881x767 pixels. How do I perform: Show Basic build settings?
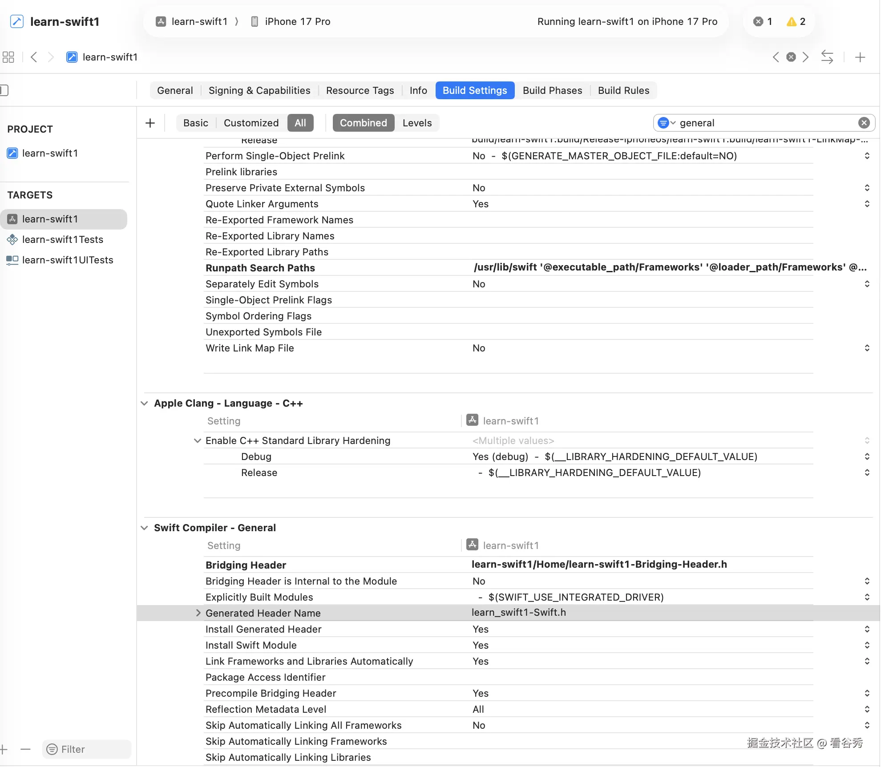click(196, 123)
